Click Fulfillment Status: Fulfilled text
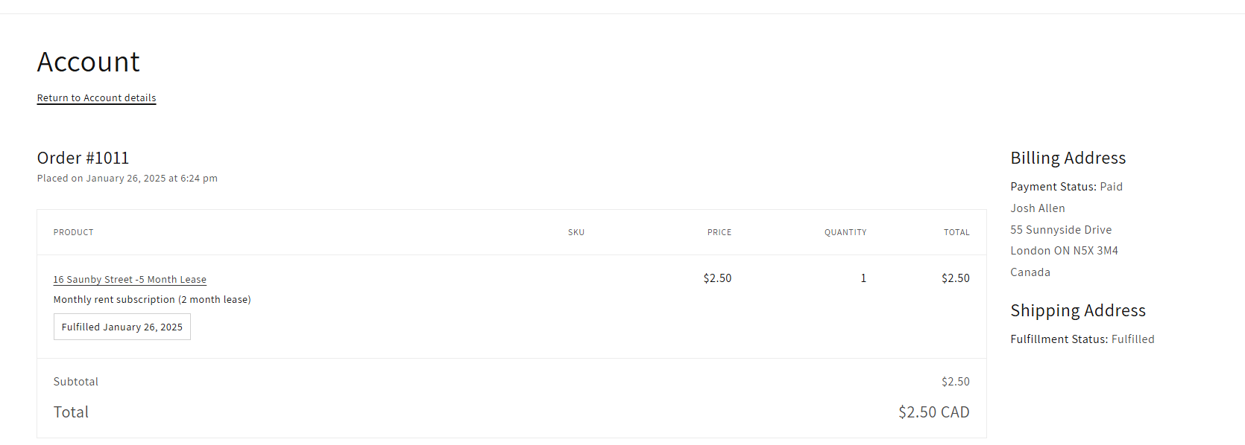Image resolution: width=1245 pixels, height=445 pixels. 1082,339
